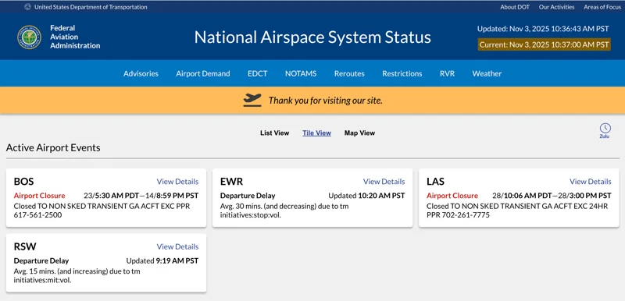
Task: Open the Airport Demand page
Action: click(203, 73)
